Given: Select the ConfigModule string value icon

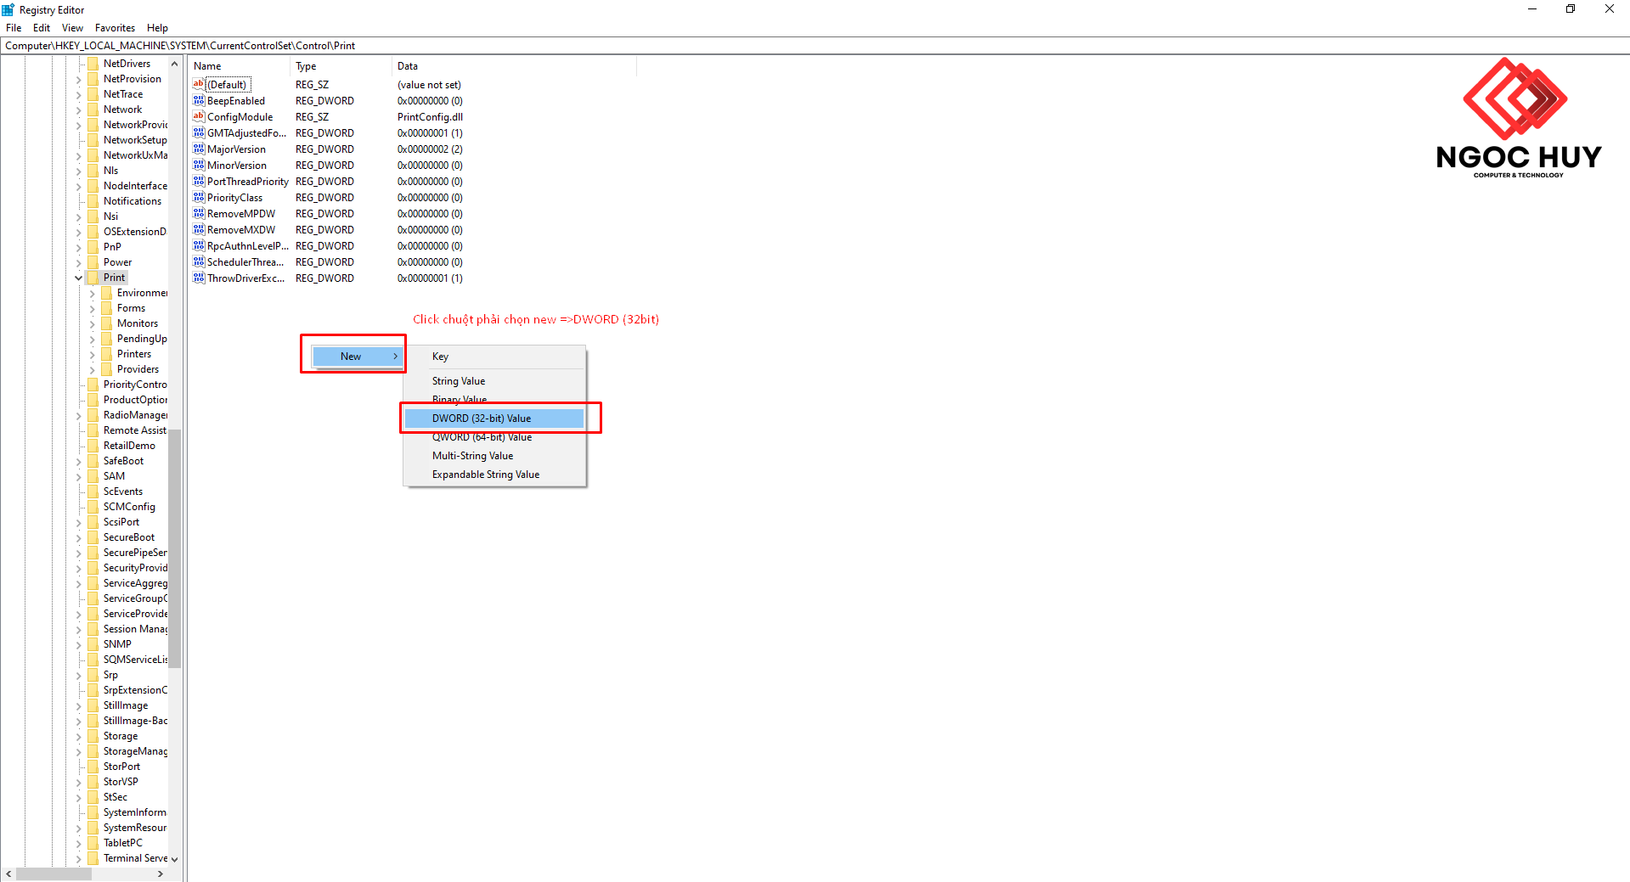Looking at the screenshot, I should [x=199, y=117].
